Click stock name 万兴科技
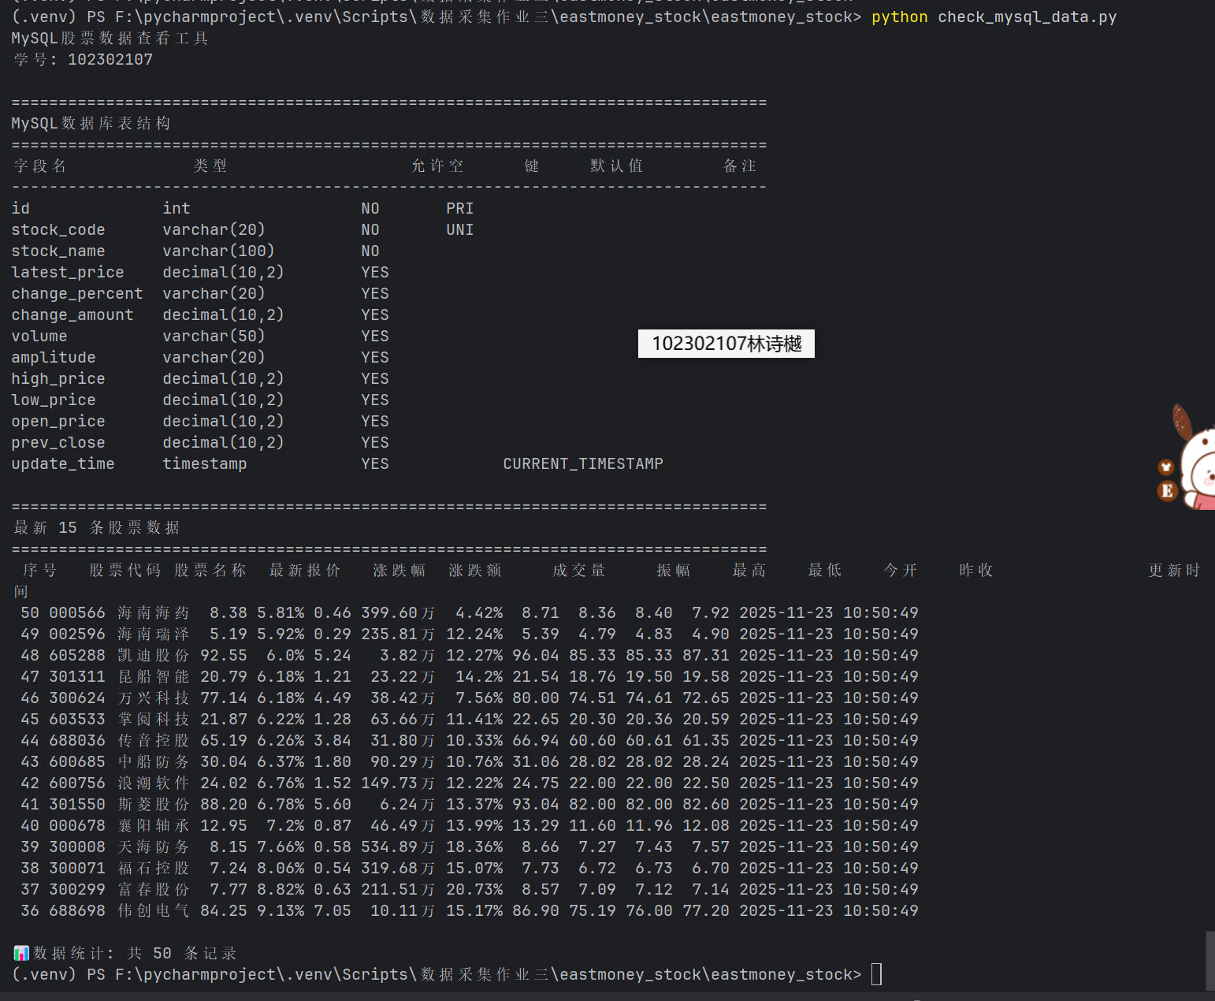 click(x=154, y=698)
